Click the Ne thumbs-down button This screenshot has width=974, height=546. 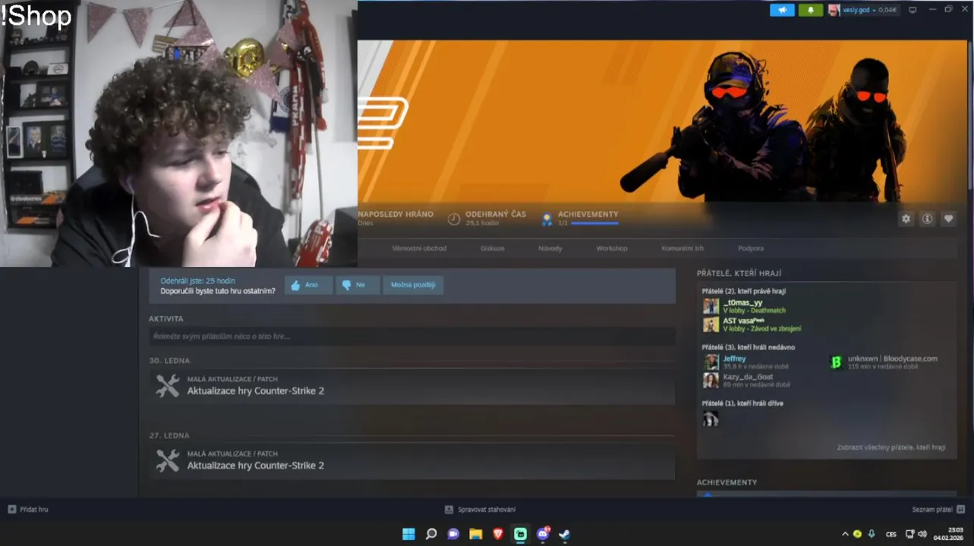click(358, 285)
